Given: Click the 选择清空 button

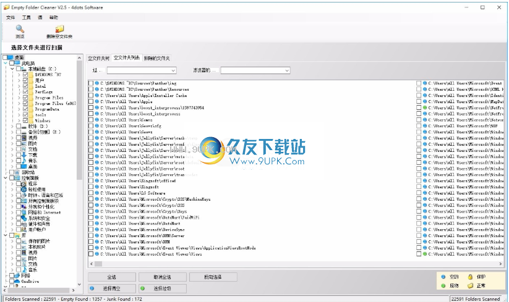Looking at the screenshot, I should pos(112,288).
